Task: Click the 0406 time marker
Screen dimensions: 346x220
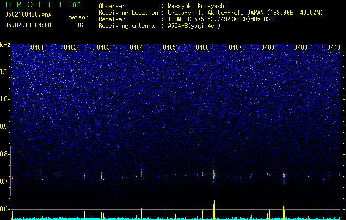Action: click(x=202, y=47)
